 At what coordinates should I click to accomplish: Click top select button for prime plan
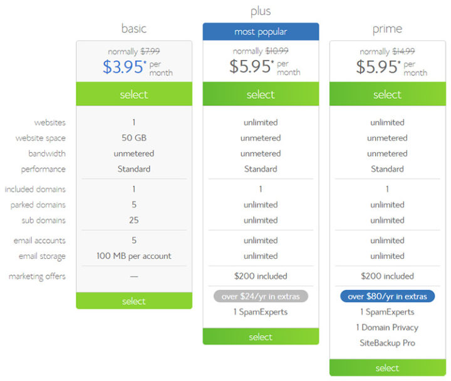tap(387, 95)
